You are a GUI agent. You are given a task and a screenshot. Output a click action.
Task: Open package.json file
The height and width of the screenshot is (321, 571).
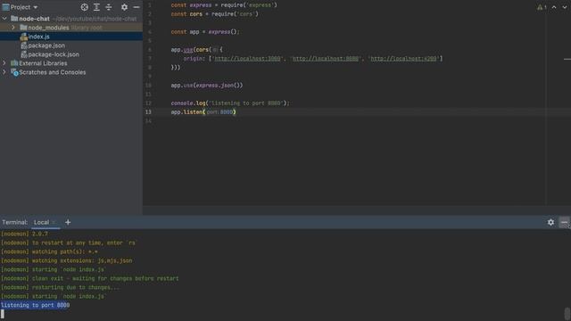(46, 45)
